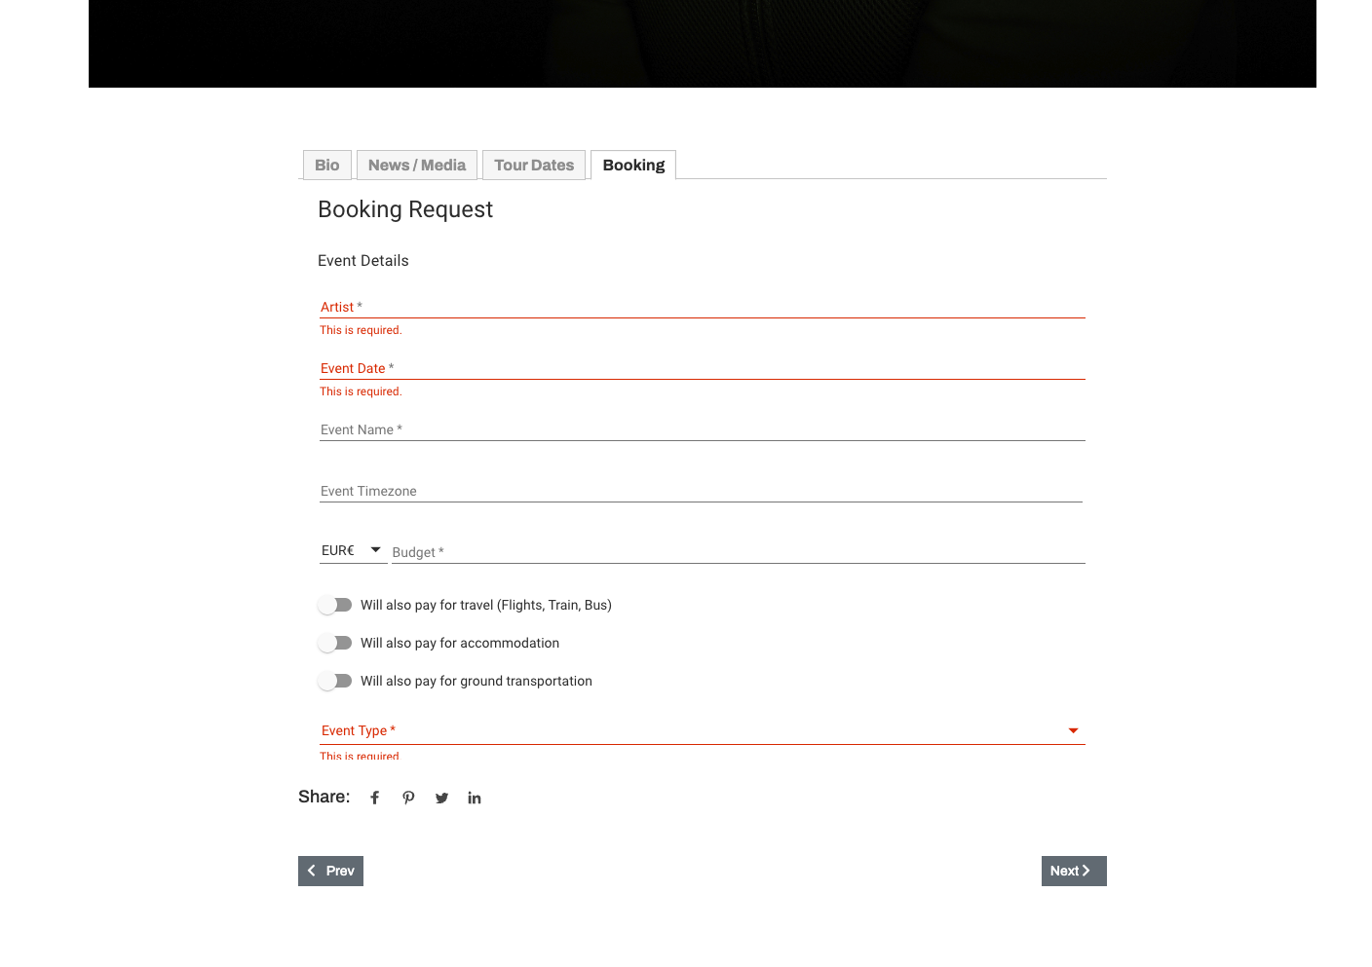This screenshot has width=1372, height=967.
Task: Share via Pinterest icon
Action: tap(408, 798)
